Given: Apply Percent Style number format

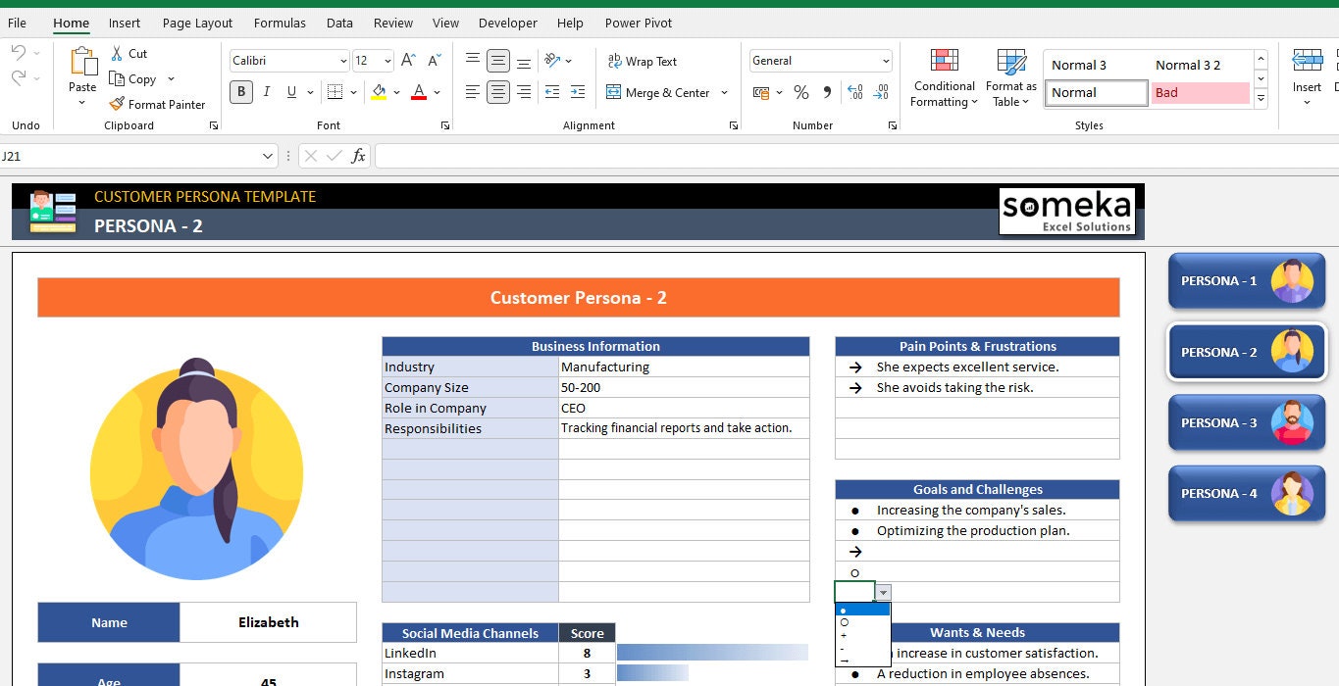Looking at the screenshot, I should (801, 93).
